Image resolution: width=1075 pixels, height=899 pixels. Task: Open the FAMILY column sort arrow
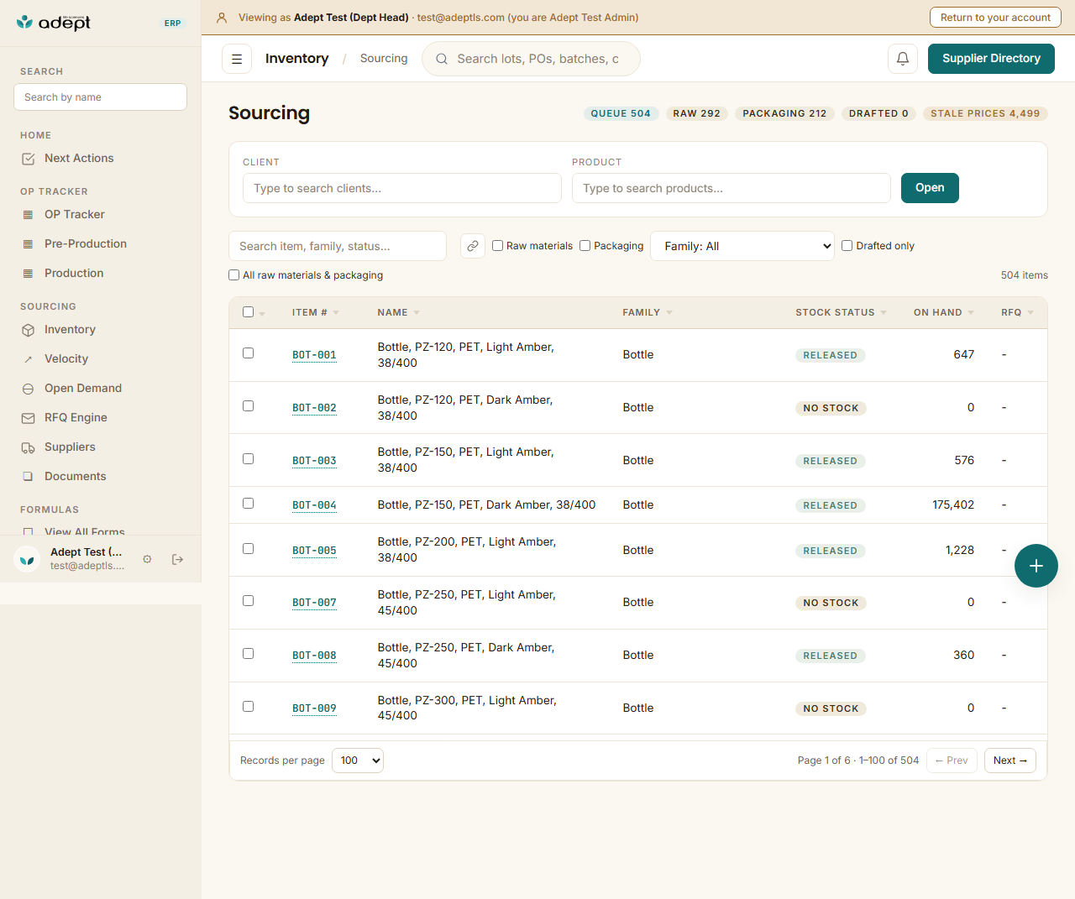pos(669,313)
